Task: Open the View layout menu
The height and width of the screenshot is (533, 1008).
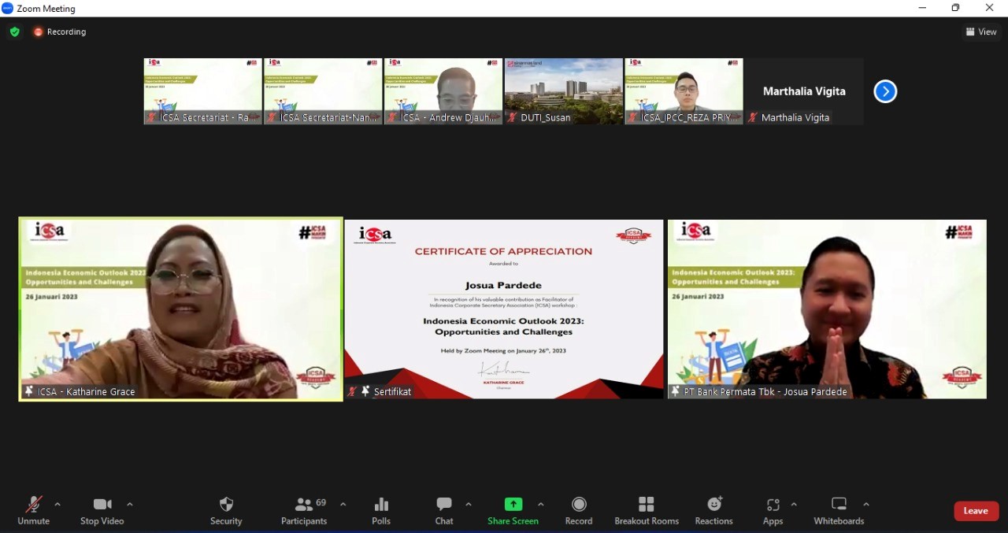Action: (x=980, y=31)
